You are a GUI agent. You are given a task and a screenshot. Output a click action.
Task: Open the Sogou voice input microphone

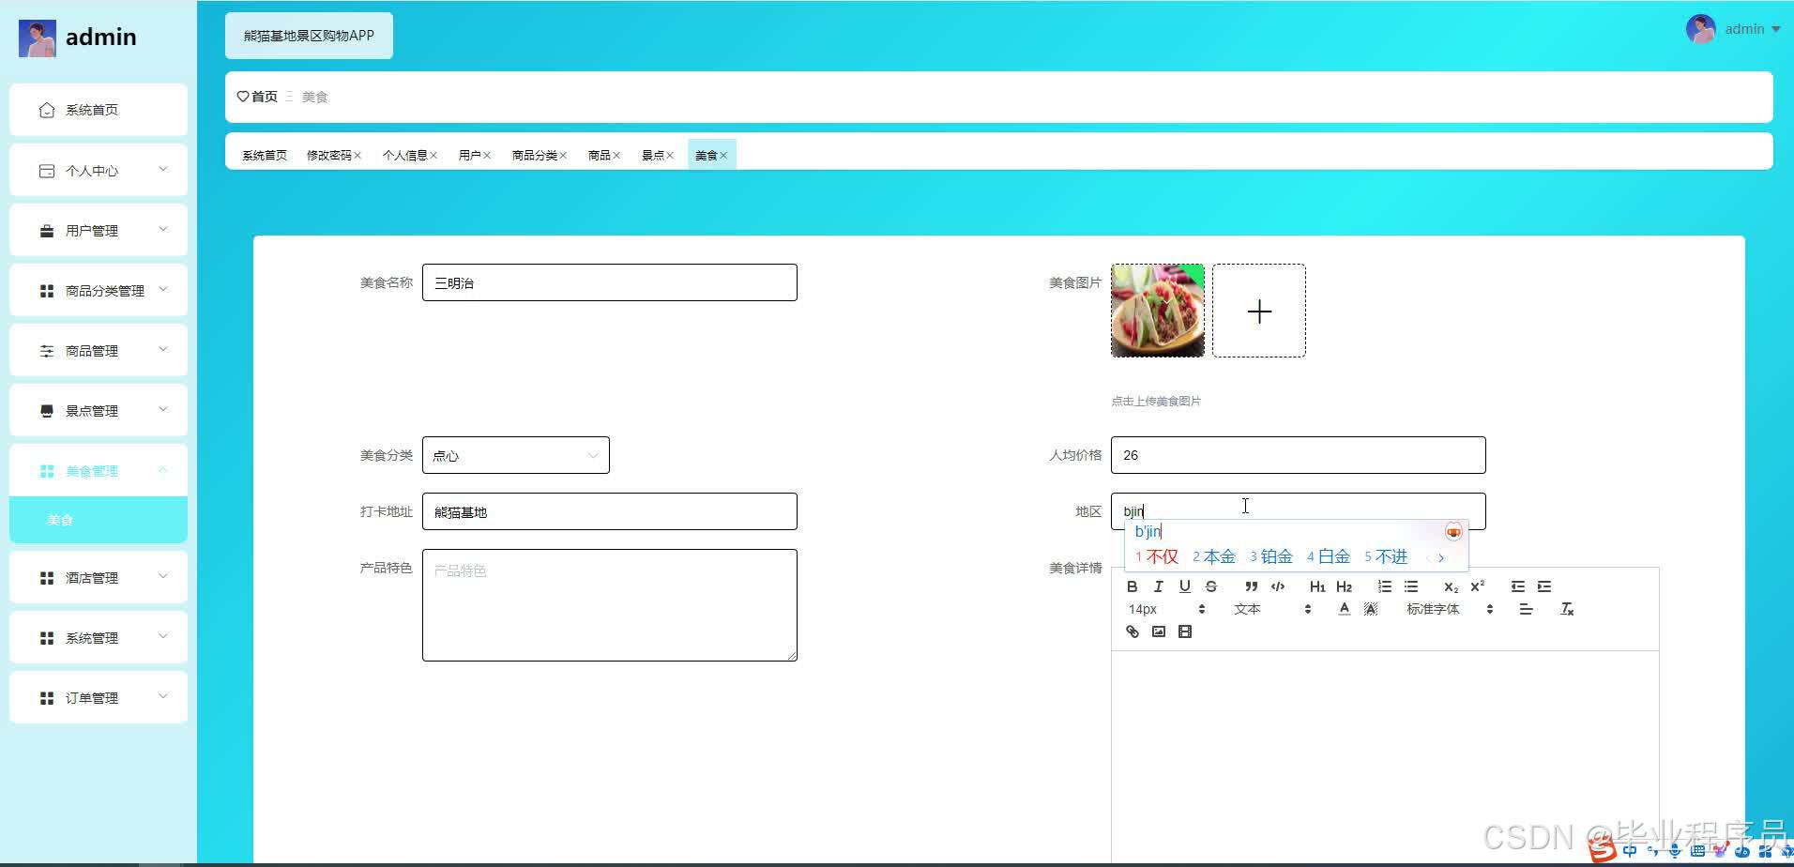pos(1674,851)
